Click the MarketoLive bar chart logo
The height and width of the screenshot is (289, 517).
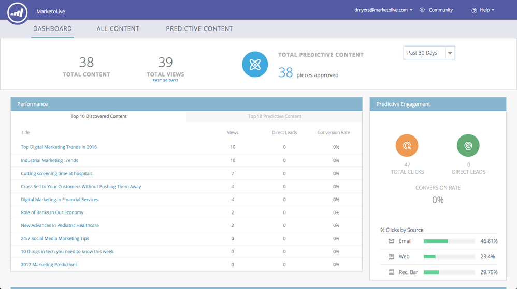18,13
